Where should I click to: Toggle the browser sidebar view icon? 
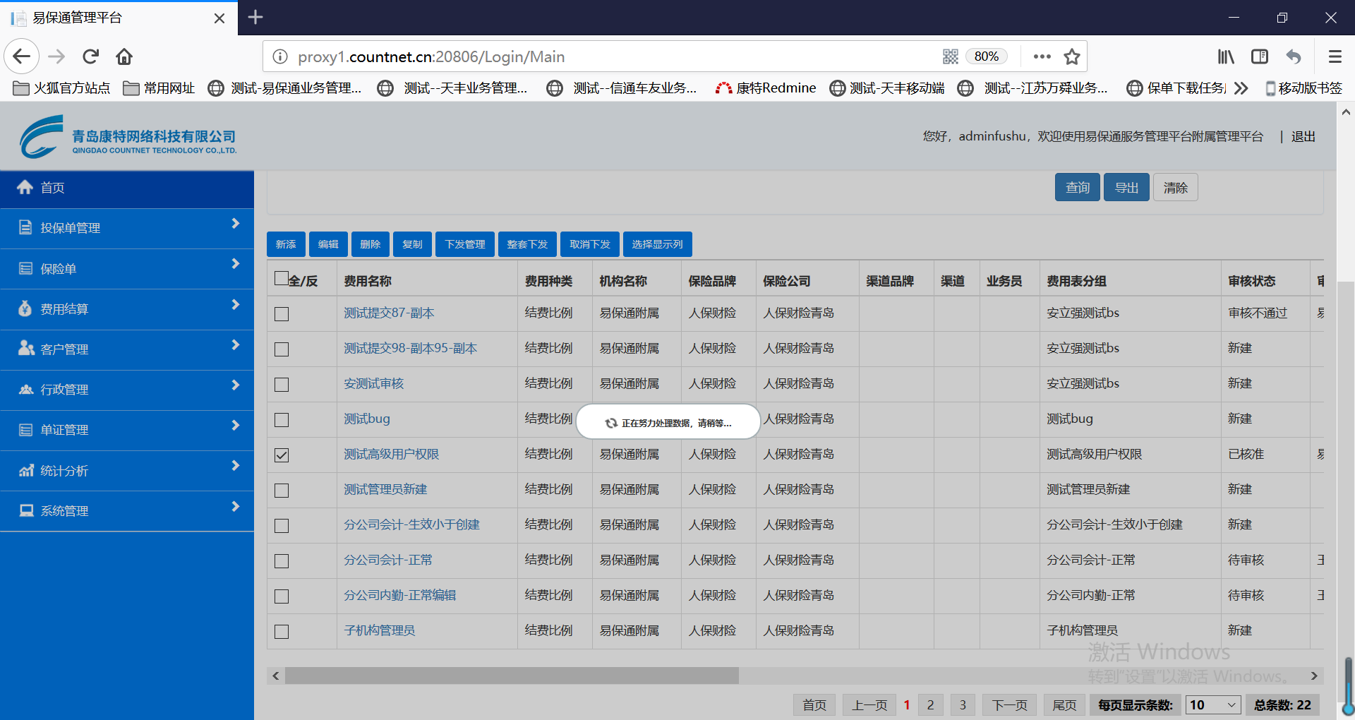point(1260,56)
